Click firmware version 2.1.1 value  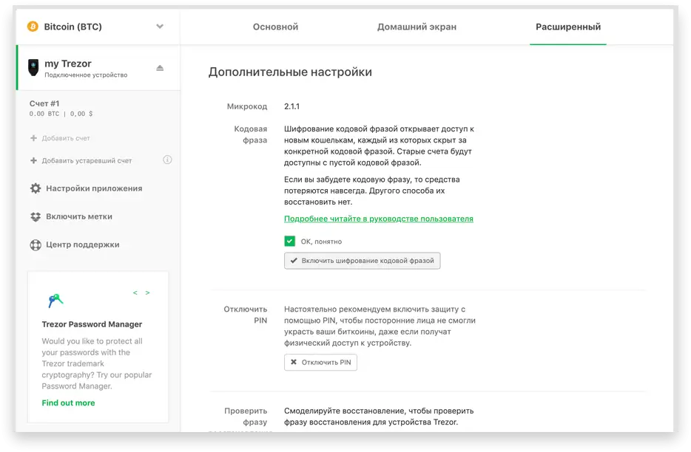click(x=291, y=106)
